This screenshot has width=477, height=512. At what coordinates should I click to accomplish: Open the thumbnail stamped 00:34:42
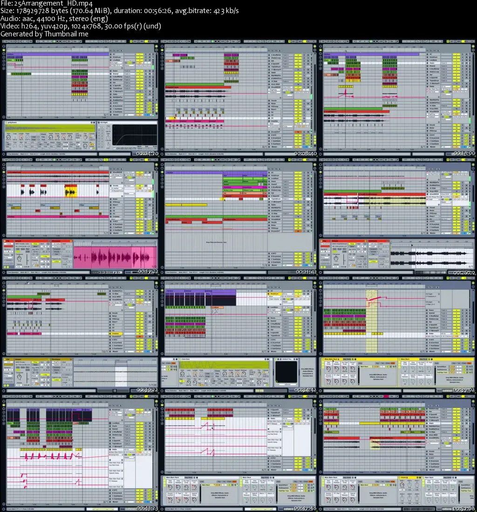238,335
